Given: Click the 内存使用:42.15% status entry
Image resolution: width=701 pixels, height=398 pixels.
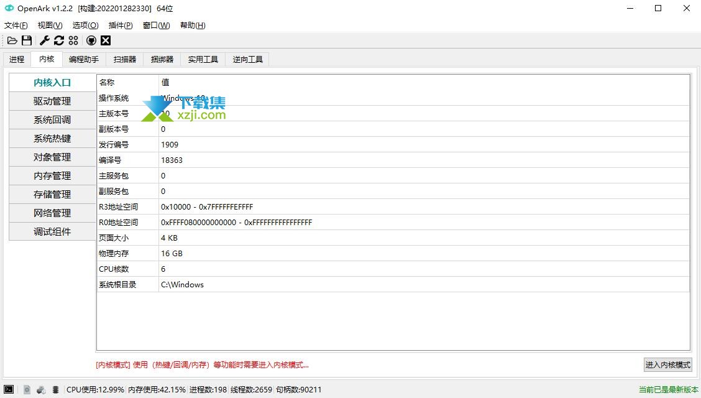Looking at the screenshot, I should pos(157,389).
